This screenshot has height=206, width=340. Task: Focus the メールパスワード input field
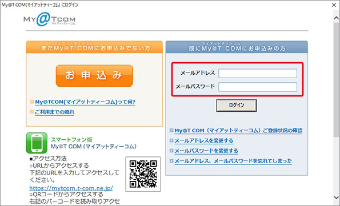tap(258, 87)
